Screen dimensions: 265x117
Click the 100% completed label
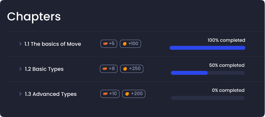[226, 40]
